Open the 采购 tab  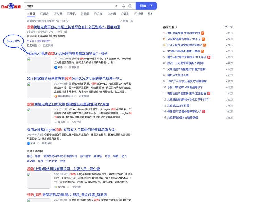pos(125,14)
